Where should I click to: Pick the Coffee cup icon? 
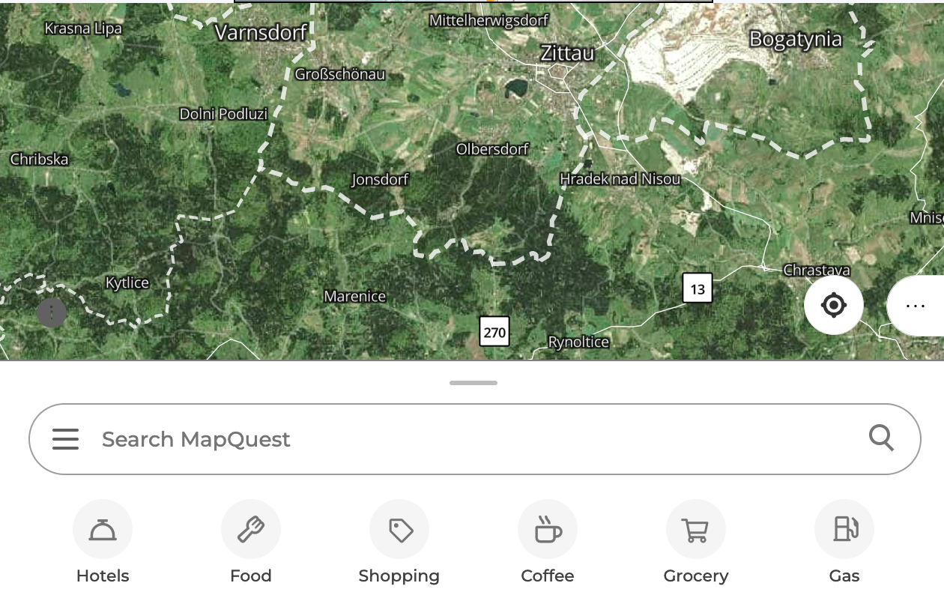[548, 530]
